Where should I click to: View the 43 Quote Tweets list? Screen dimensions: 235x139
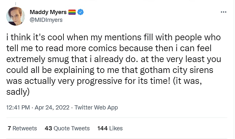[x=67, y=128]
